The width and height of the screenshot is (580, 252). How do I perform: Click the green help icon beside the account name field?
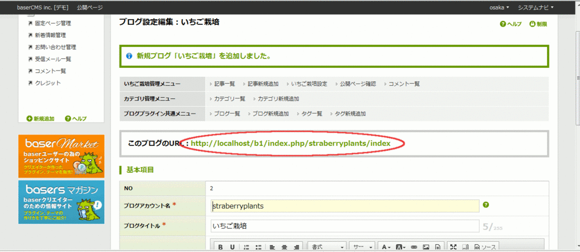tap(486, 205)
